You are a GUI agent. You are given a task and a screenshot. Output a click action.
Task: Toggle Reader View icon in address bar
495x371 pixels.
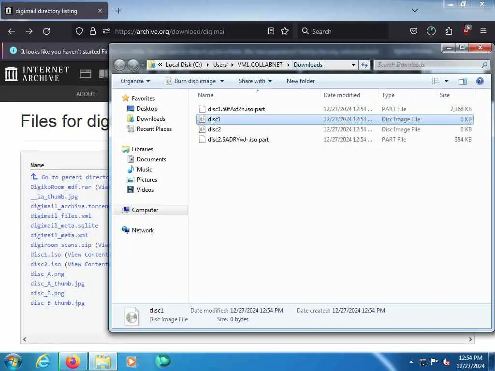pyautogui.click(x=271, y=31)
